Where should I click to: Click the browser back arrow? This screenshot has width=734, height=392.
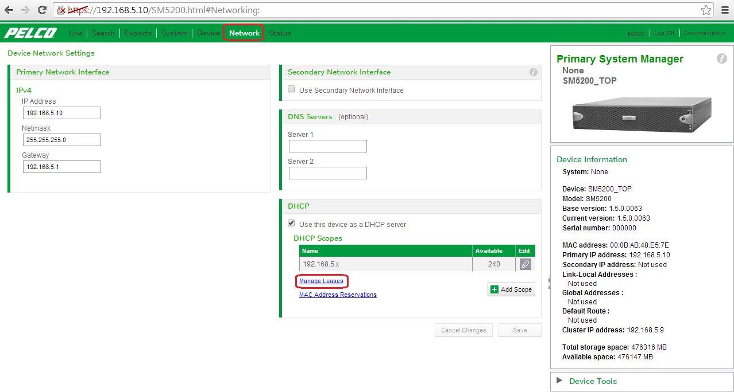9,10
